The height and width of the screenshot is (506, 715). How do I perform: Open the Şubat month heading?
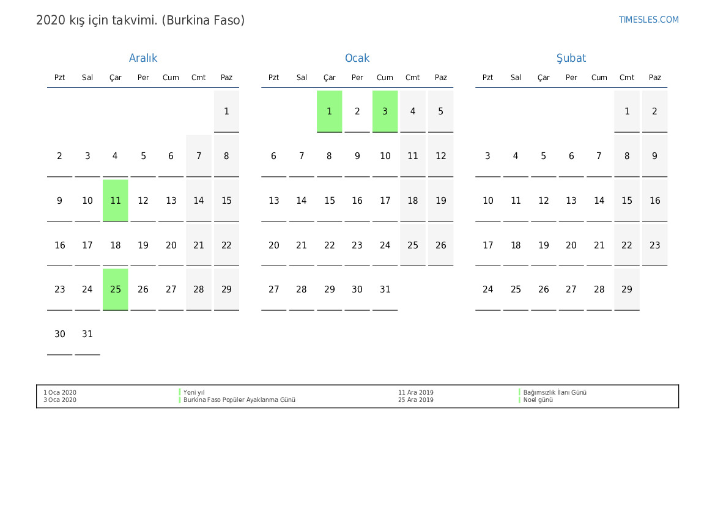(x=571, y=58)
